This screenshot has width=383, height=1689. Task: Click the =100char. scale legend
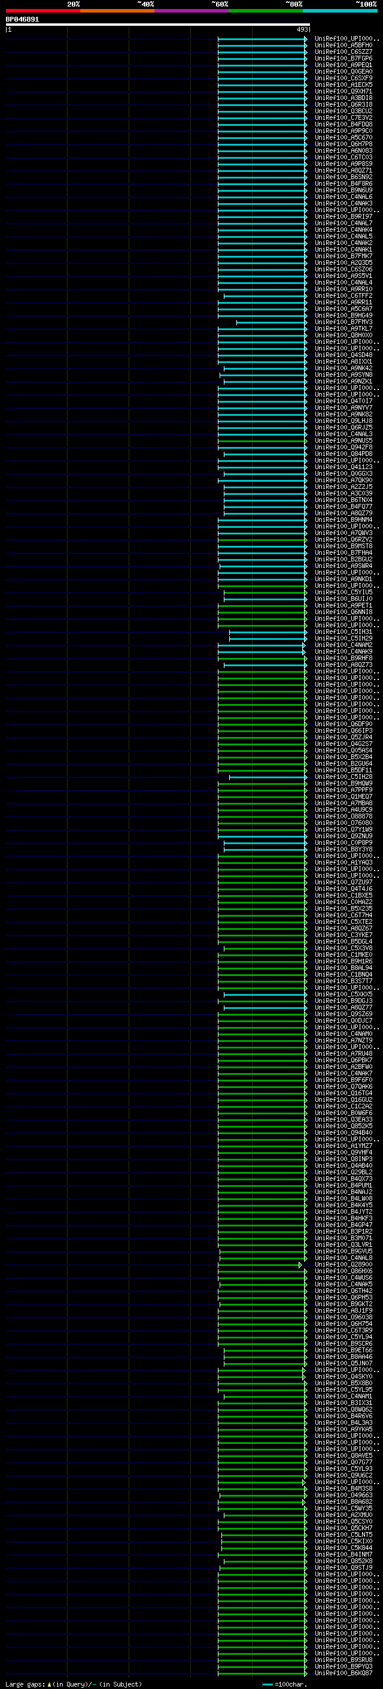pos(284,1684)
